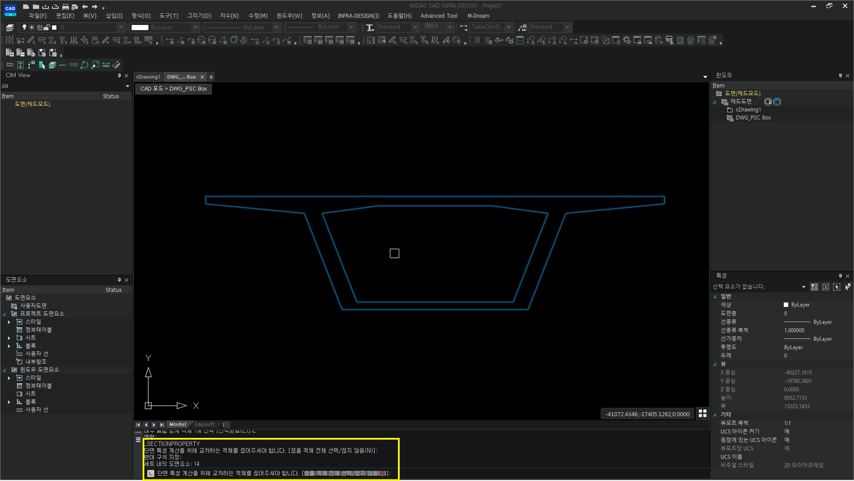Open the Layer manager stack icon
854x481 pixels.
coord(10,27)
